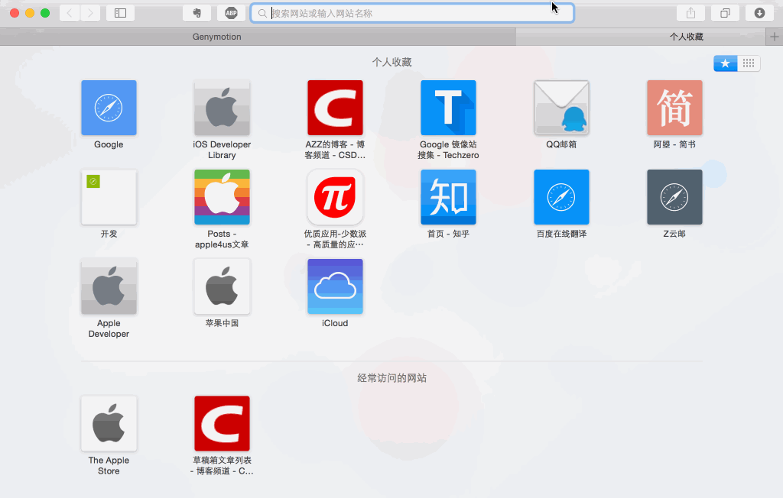Open Z云邮 favorite
Screen dimensions: 783x498
tap(674, 197)
